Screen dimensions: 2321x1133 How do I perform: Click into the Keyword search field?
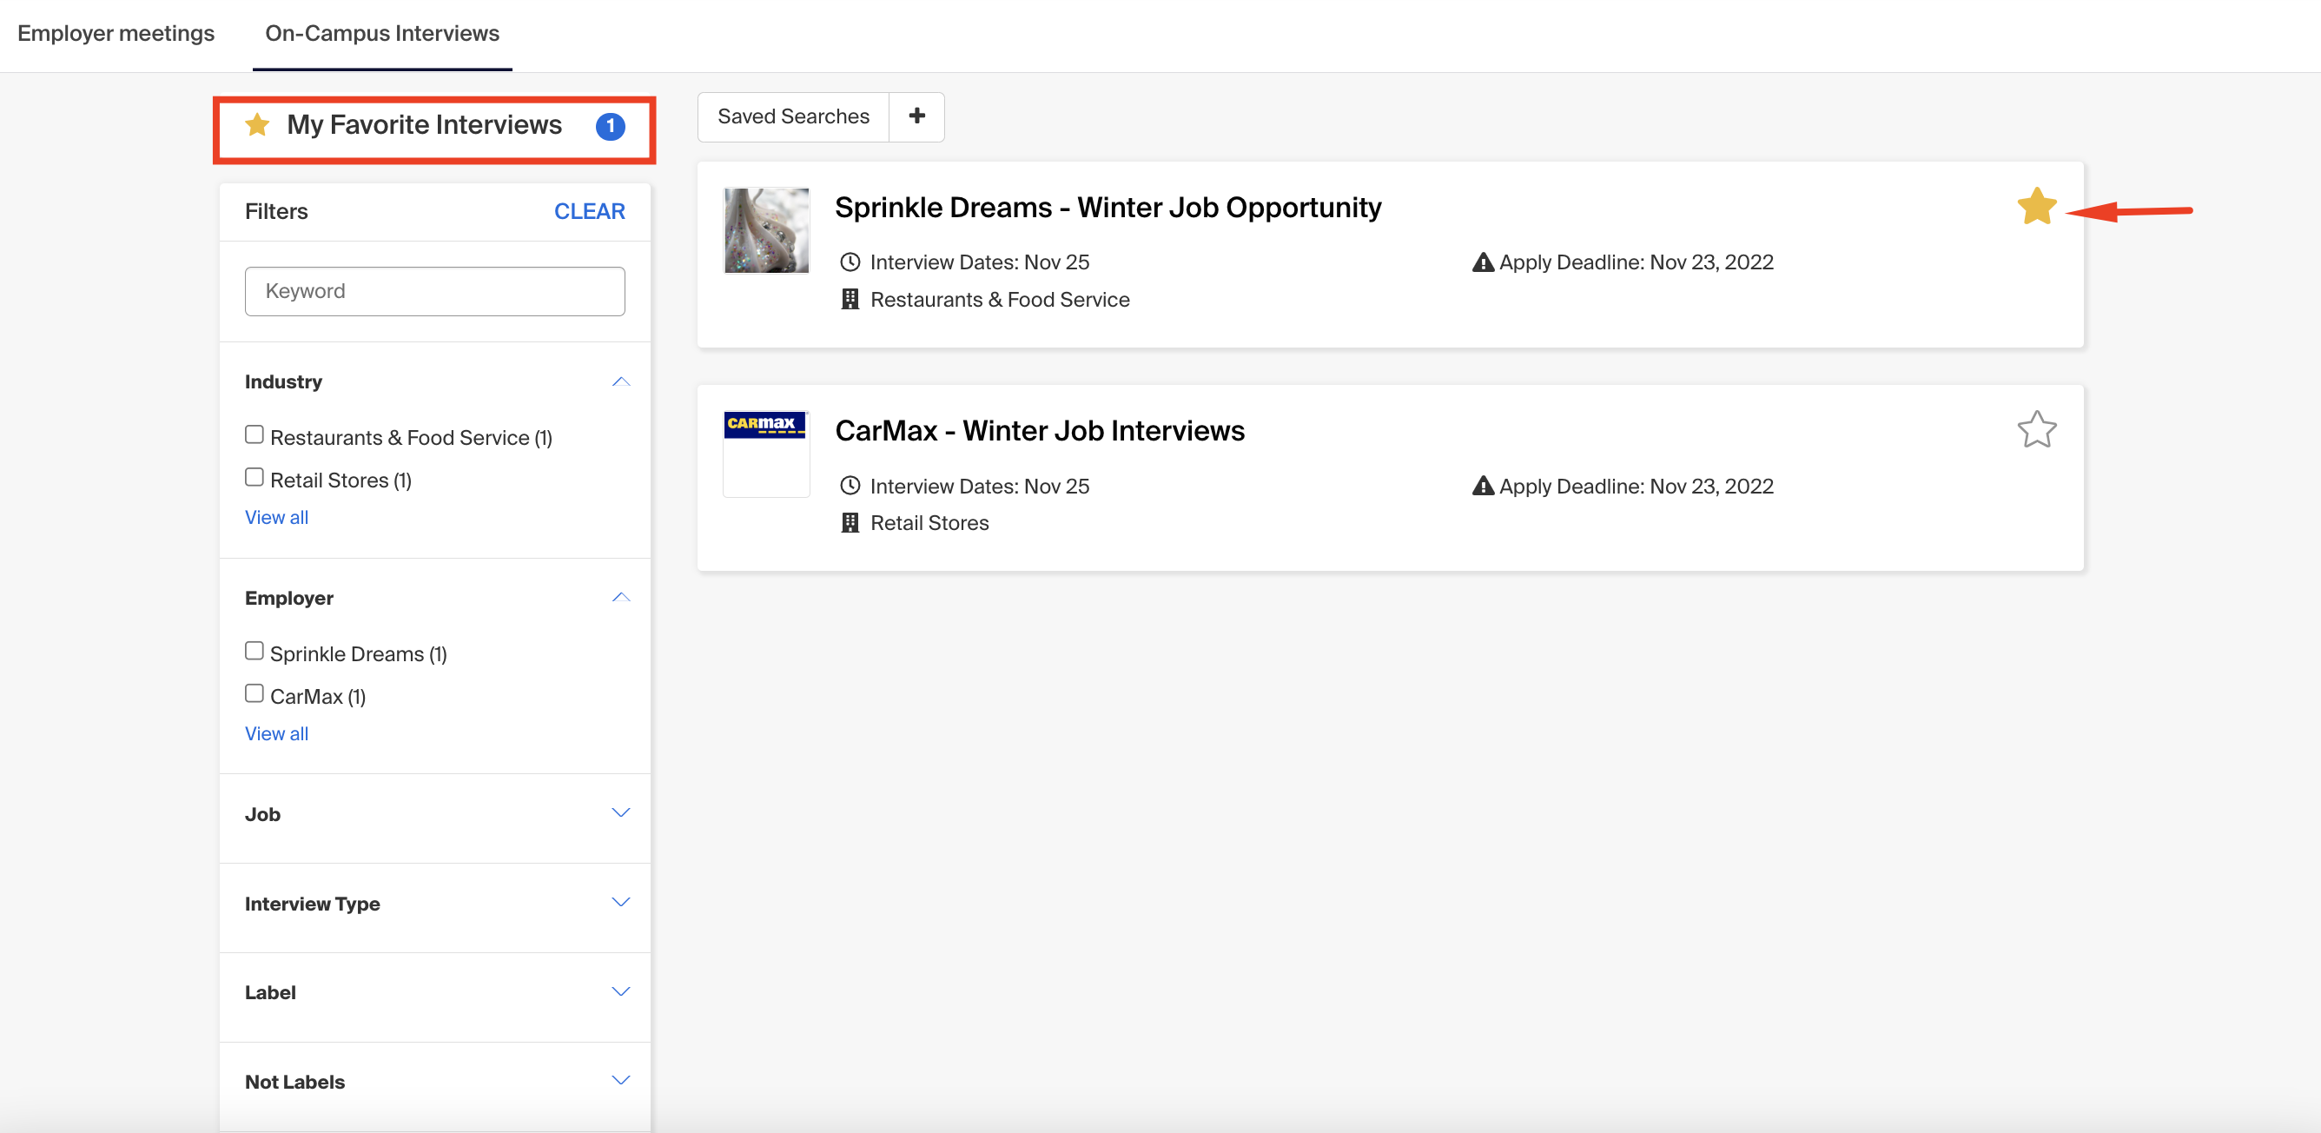pyautogui.click(x=434, y=290)
